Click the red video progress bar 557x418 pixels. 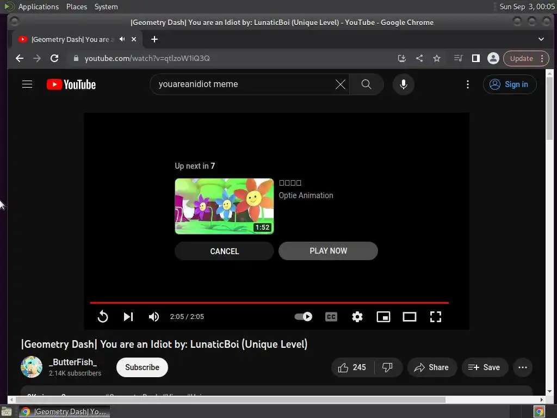[269, 303]
